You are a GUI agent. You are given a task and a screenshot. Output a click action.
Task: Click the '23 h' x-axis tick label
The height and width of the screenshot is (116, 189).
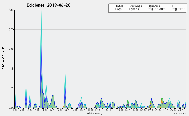180,110
